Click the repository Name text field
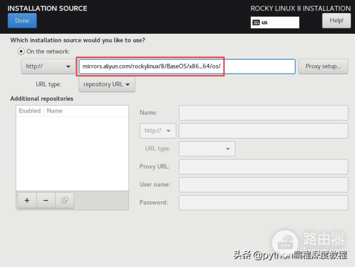The width and height of the screenshot is (355, 267). [x=263, y=112]
